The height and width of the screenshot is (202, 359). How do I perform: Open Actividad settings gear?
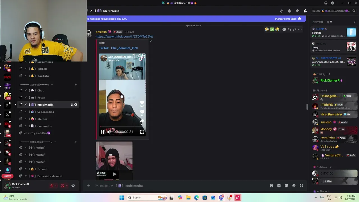(x=331, y=22)
